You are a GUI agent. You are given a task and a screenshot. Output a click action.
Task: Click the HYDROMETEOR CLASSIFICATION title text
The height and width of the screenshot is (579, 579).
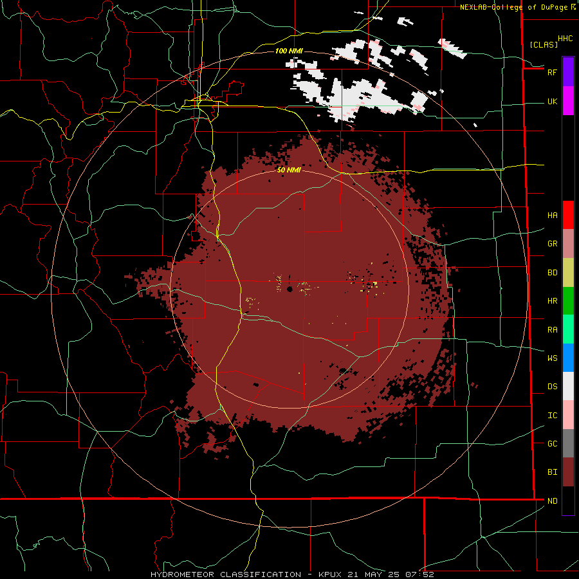click(226, 574)
